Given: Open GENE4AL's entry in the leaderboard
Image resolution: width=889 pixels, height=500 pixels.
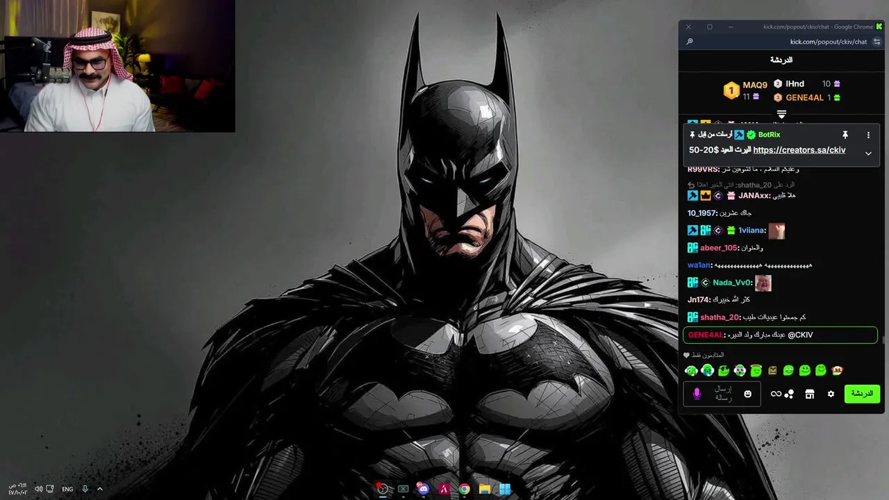Looking at the screenshot, I should click(804, 98).
